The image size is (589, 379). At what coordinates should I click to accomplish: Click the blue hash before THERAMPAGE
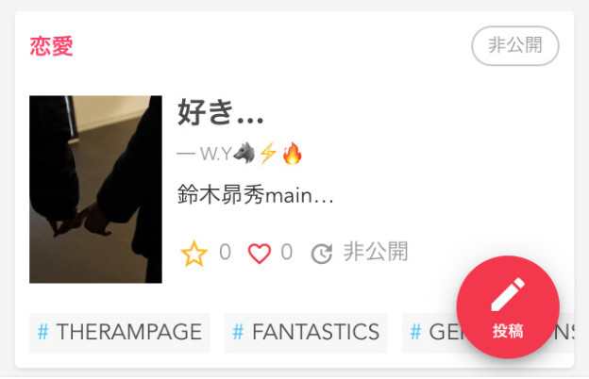pyautogui.click(x=43, y=332)
